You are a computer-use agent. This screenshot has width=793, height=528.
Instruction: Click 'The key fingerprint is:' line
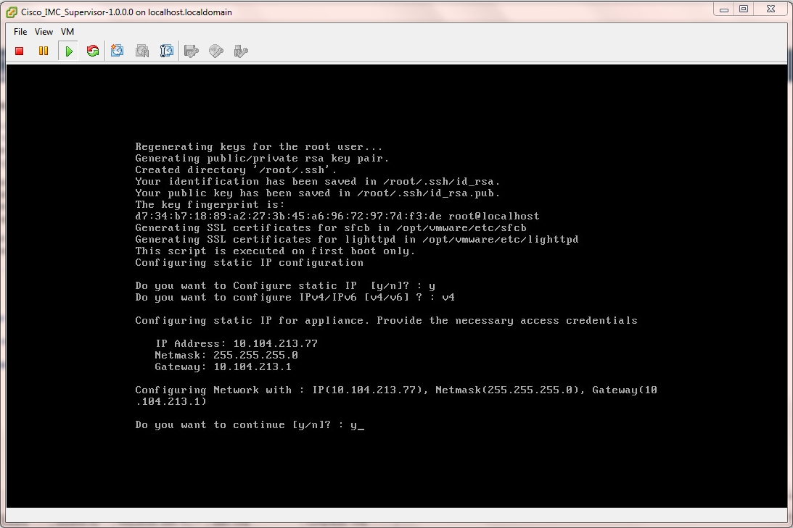(210, 205)
